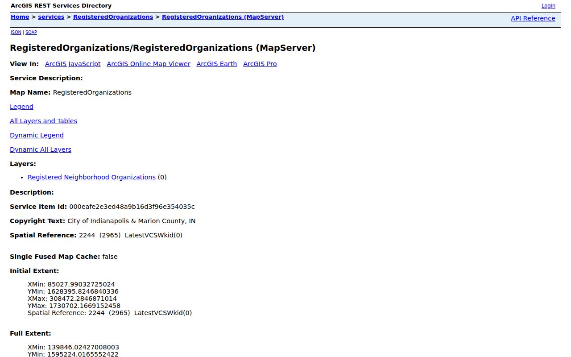Click the Service Item Id value 000eafe2e3ed48a9b16d3f96e354035c
Image resolution: width=571 pixels, height=357 pixels.
pos(132,207)
